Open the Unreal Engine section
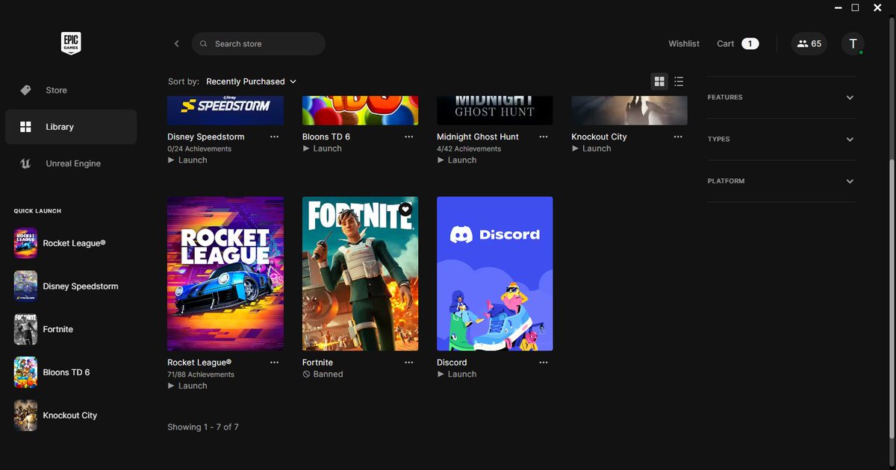This screenshot has height=470, width=896. click(71, 163)
